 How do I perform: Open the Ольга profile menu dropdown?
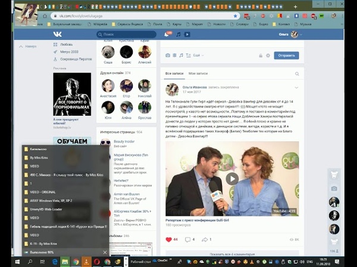coord(295,34)
